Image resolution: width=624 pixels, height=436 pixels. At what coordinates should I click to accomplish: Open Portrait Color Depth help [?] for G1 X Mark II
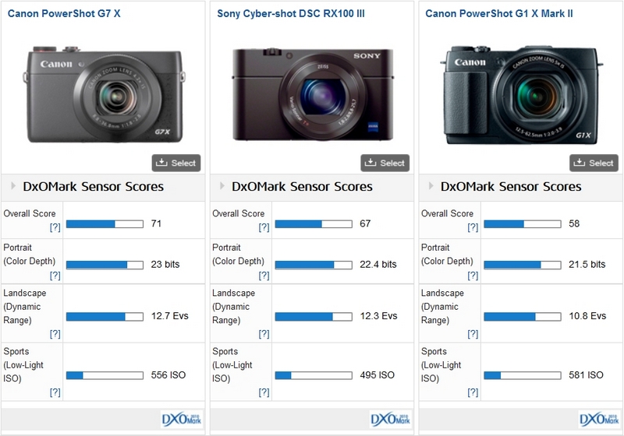473,275
